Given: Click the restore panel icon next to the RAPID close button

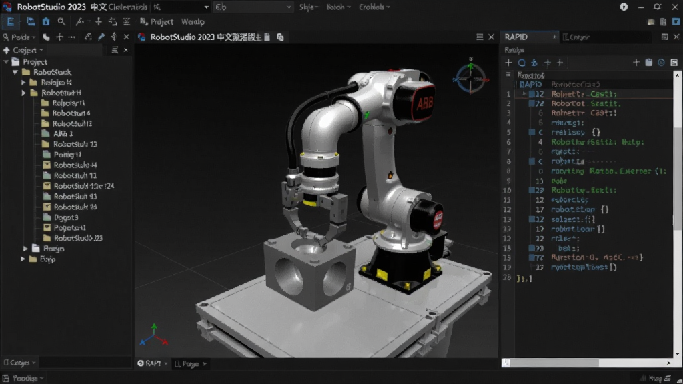Looking at the screenshot, I should point(665,37).
